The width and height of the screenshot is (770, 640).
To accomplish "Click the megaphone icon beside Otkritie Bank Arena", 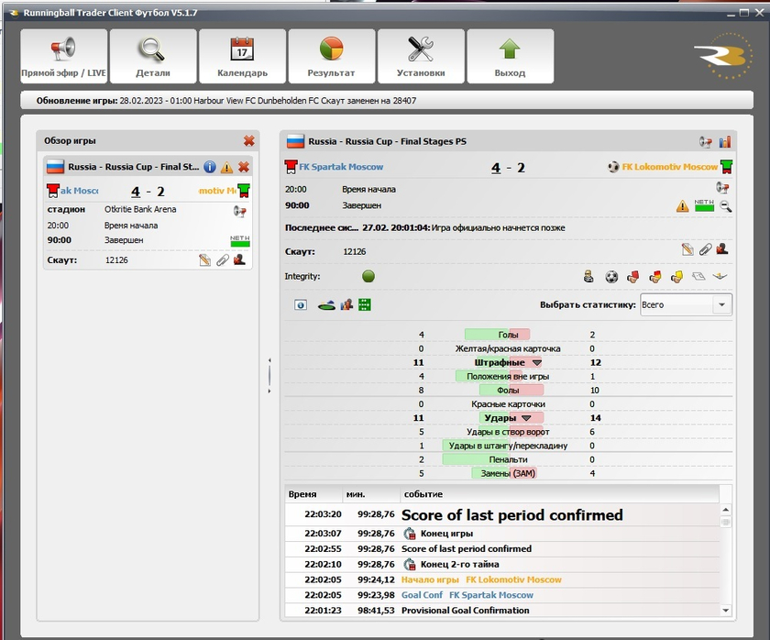I will 239,211.
